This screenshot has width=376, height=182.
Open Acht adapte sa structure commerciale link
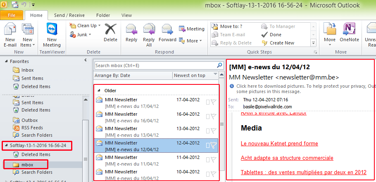click(287, 158)
